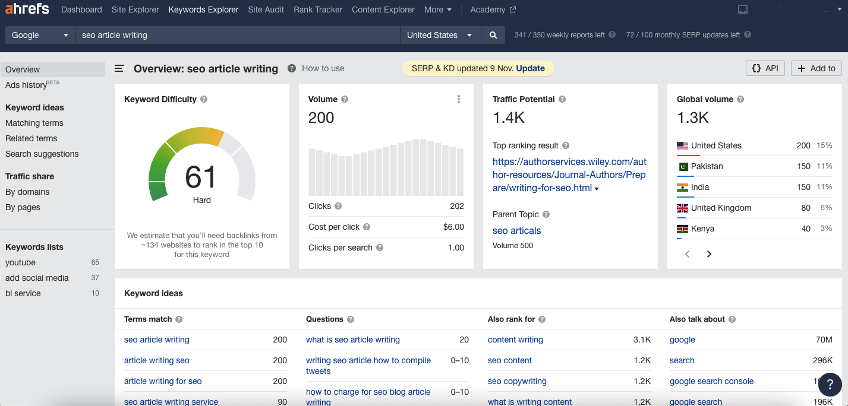Open the United States location dropdown
Viewport: 848px width, 406px height.
440,34
